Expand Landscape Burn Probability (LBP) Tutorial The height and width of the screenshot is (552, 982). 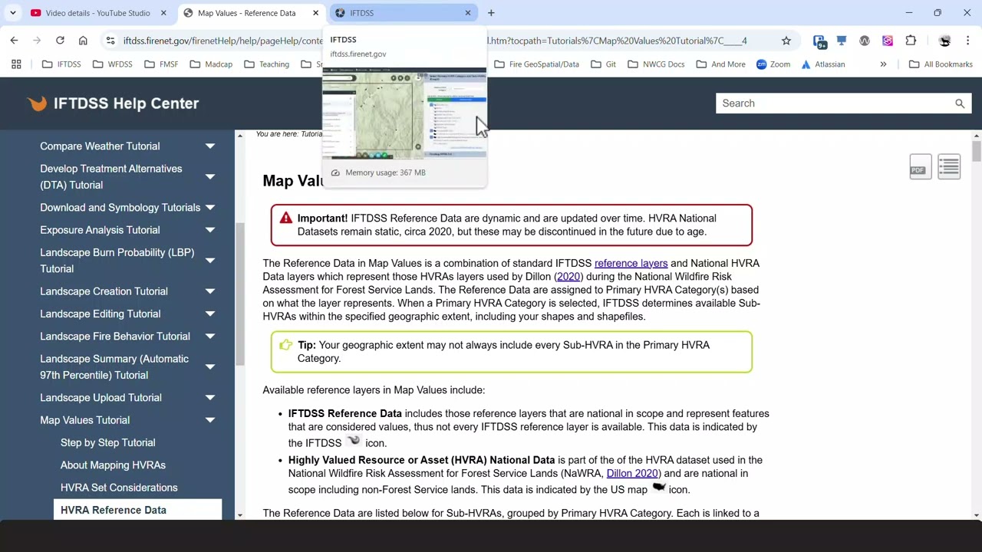(x=209, y=261)
